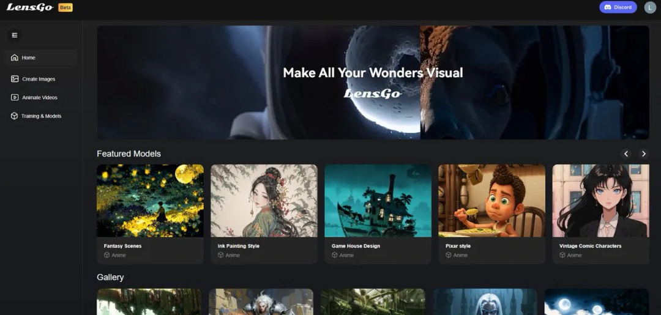Click the "Game House Design" title text
This screenshot has height=315, width=661.
coord(356,246)
